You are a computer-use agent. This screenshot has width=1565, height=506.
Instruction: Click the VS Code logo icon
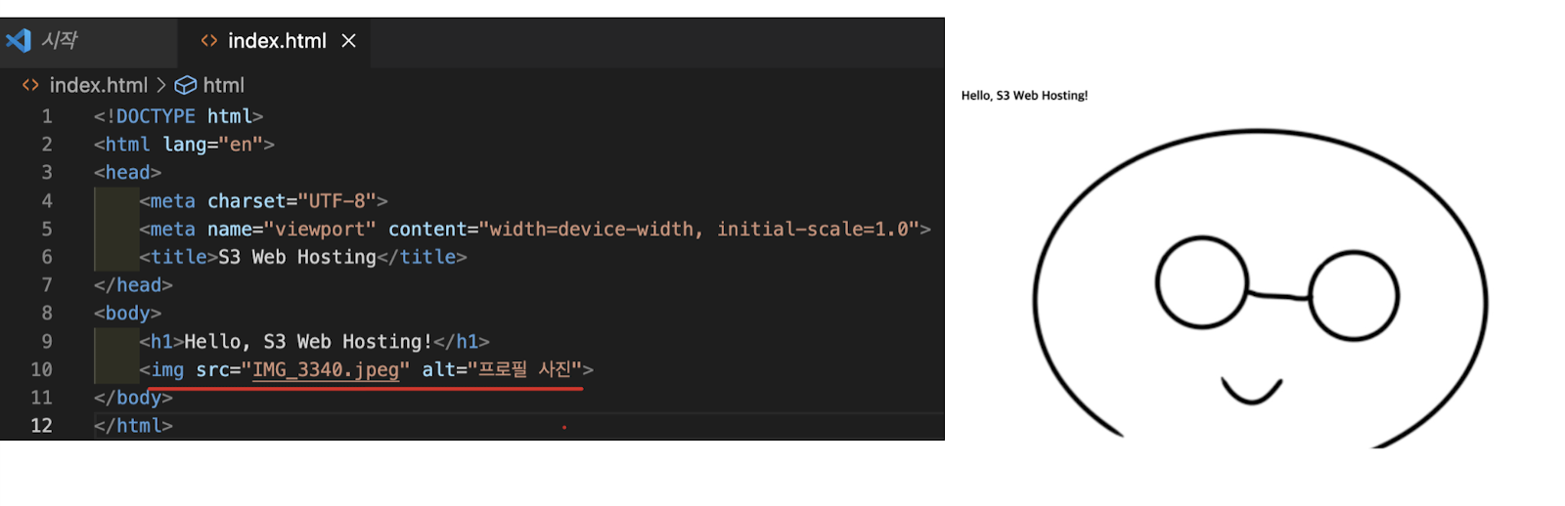[19, 40]
